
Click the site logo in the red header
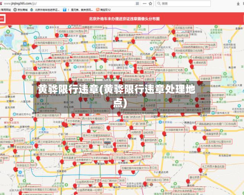(2, 19)
